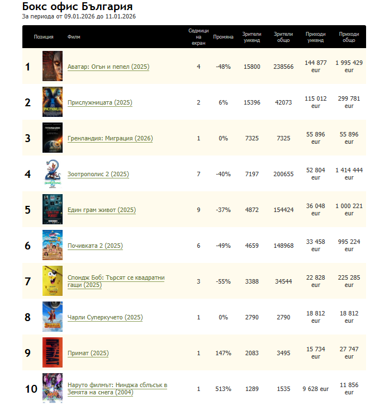Click the Зоотрополис 2 poster thumbnail
The width and height of the screenshot is (389, 405).
[x=52, y=174]
